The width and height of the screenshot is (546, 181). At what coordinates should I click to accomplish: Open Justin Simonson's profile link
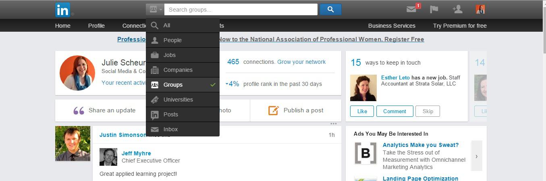pos(123,135)
